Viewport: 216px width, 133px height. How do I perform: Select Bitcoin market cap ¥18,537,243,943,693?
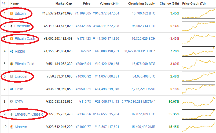pos(57,13)
